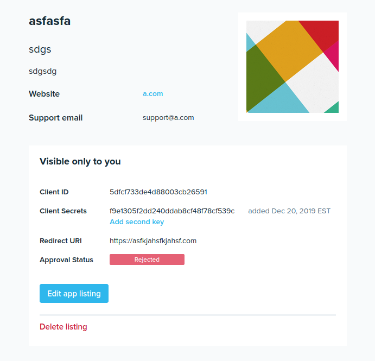The width and height of the screenshot is (375, 361).
Task: Click the redirect URI https://asfkjahsfkjahsf.com
Action: 153,241
